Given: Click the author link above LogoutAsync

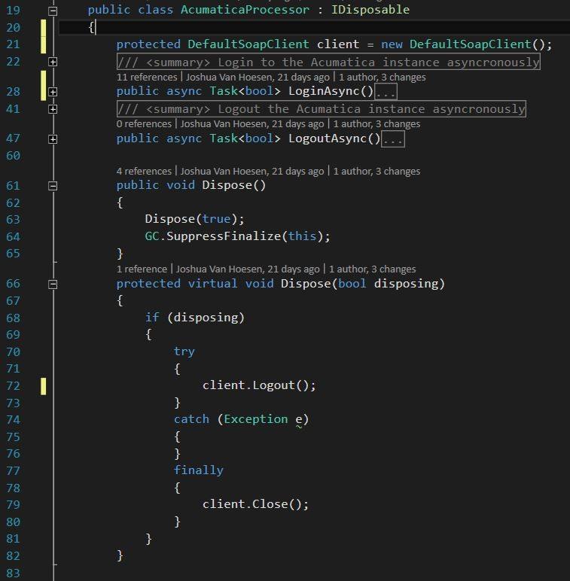Looking at the screenshot, I should click(252, 123).
